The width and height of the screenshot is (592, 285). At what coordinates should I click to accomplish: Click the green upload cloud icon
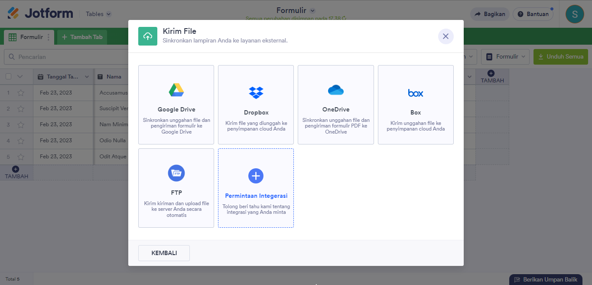pos(148,36)
